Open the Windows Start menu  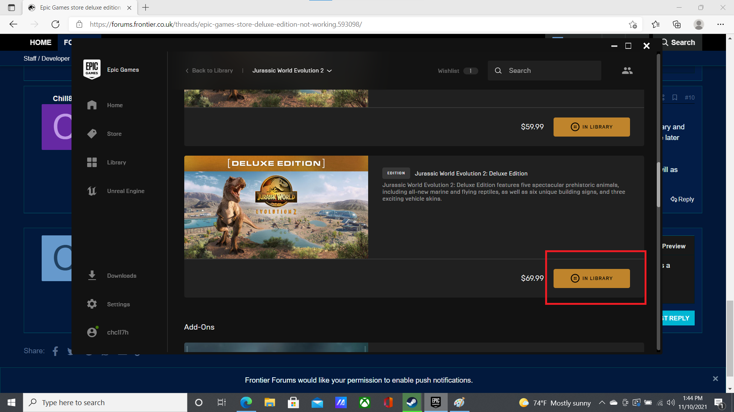(x=11, y=402)
